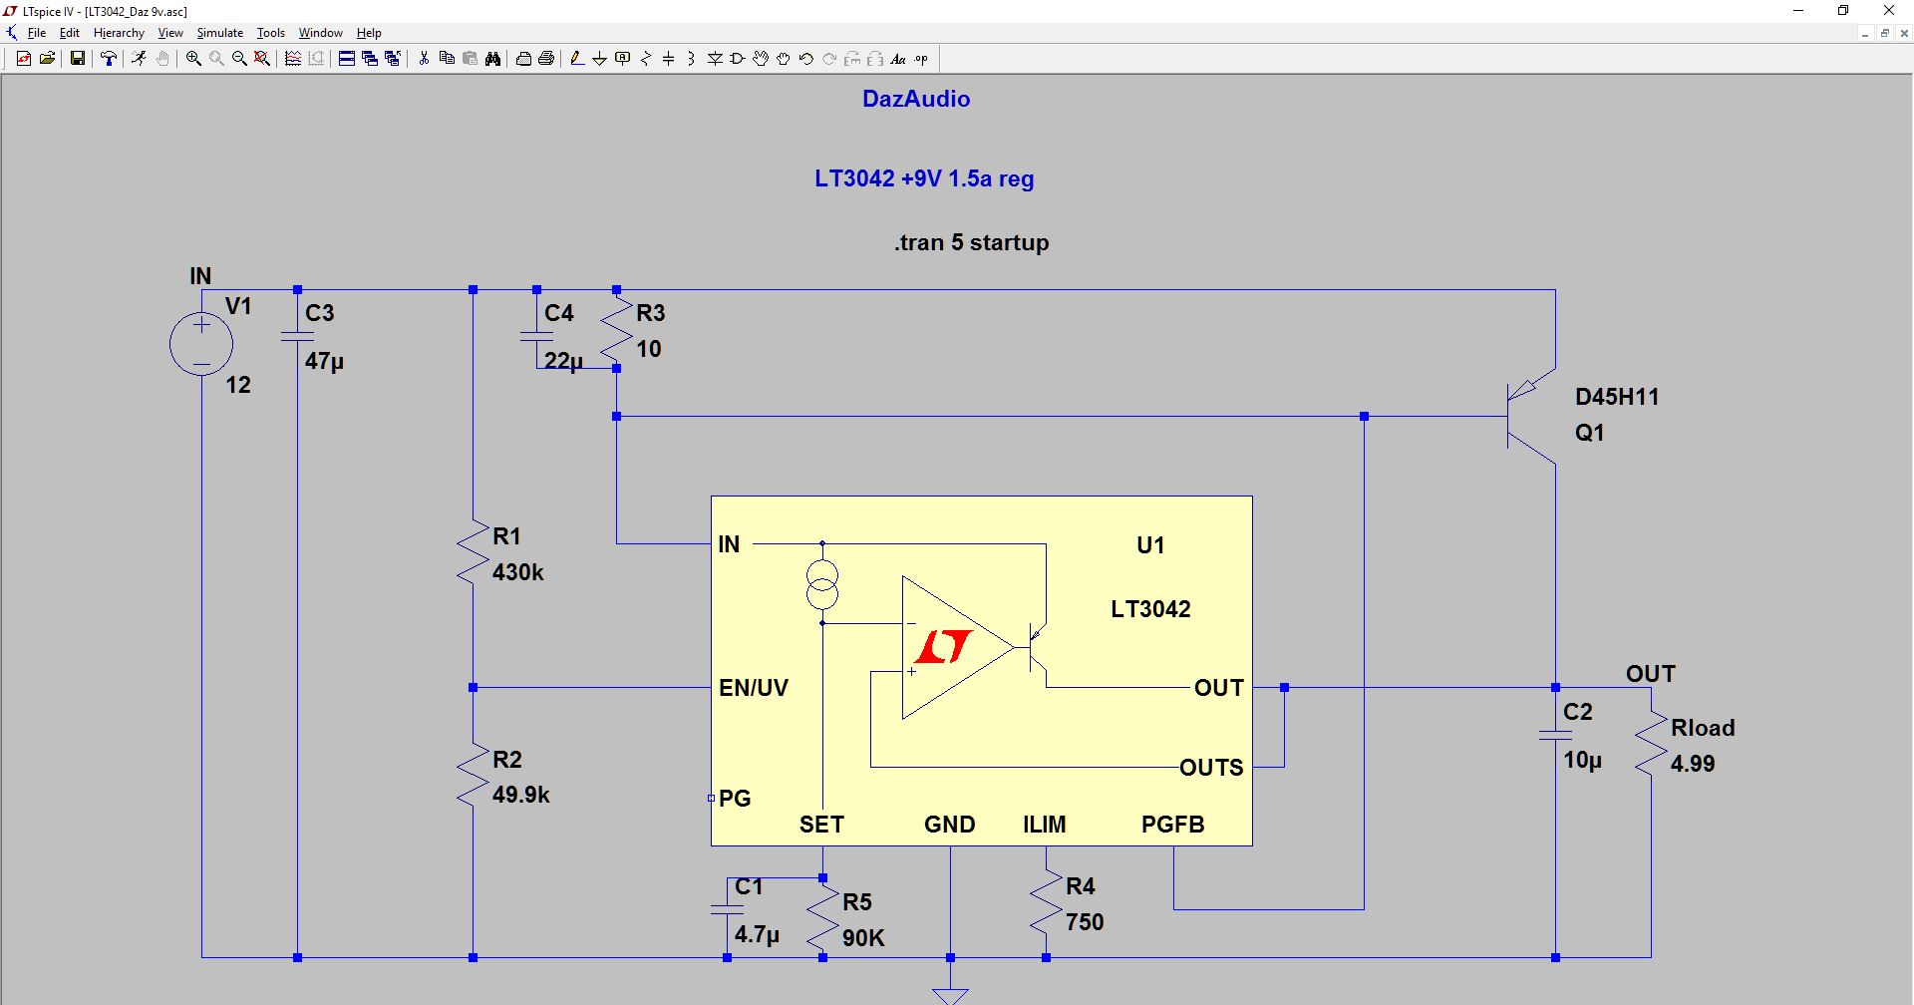
Task: Open the View menu
Action: pos(170,33)
